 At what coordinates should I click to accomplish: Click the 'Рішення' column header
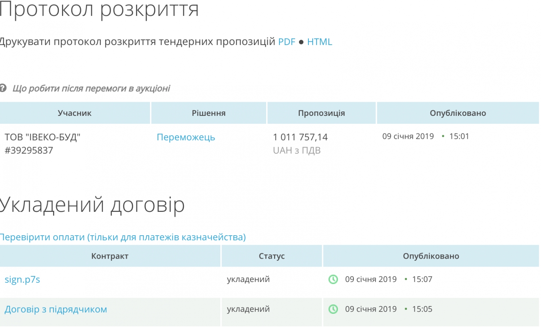click(x=208, y=113)
